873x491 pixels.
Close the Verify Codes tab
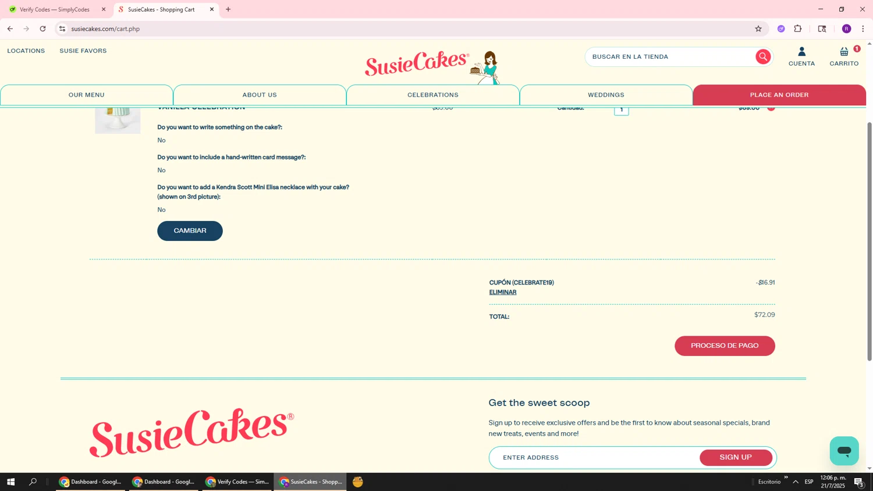point(104,9)
